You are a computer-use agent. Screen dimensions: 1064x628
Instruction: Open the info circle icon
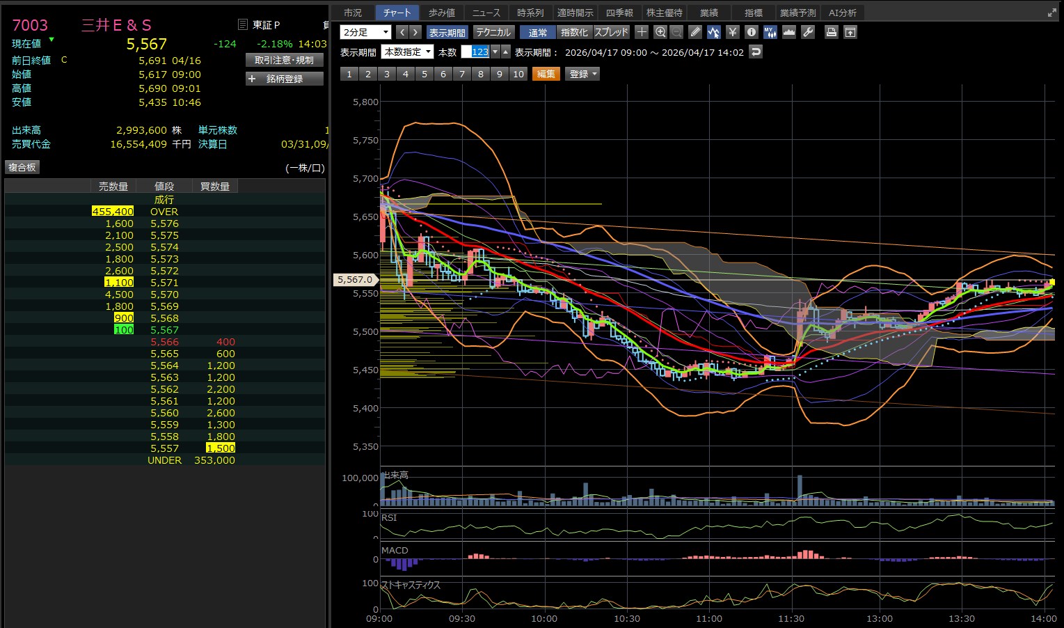(751, 32)
